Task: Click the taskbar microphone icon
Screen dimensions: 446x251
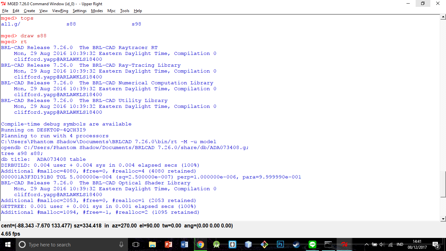Action: (x=121, y=244)
